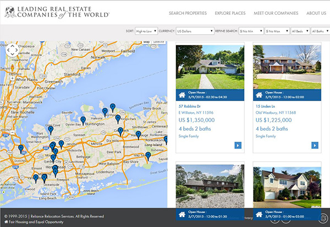Switch map to Map view
This screenshot has width=330, height=227.
pyautogui.click(x=146, y=42)
